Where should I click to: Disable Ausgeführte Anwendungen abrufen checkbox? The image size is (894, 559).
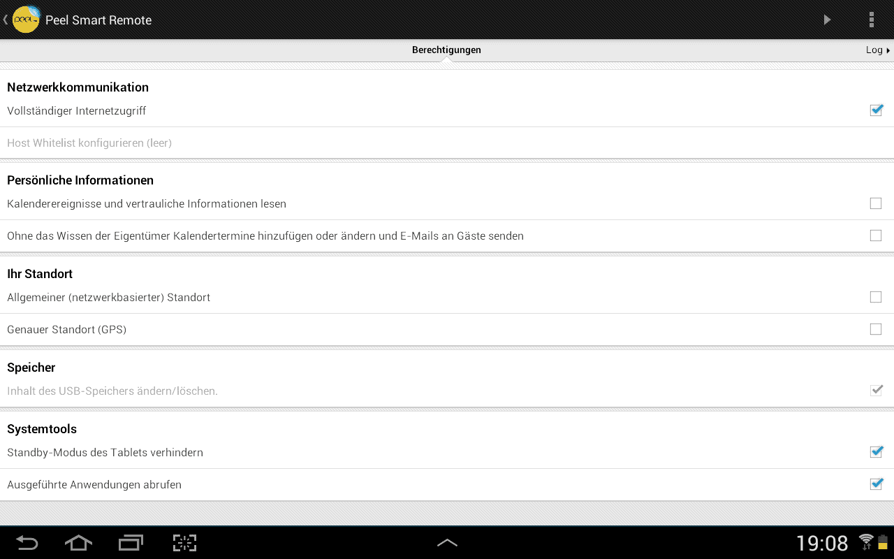click(x=876, y=484)
